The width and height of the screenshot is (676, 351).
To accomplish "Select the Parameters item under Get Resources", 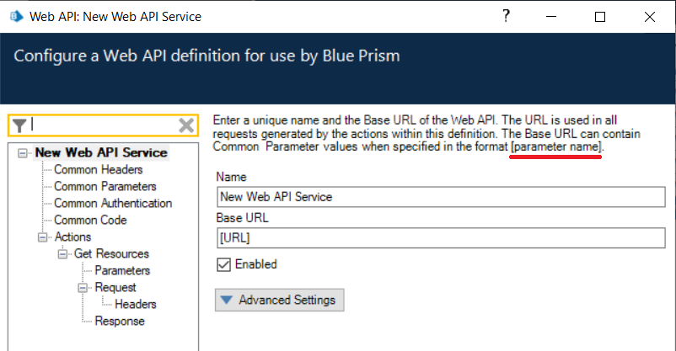I will coord(122,271).
